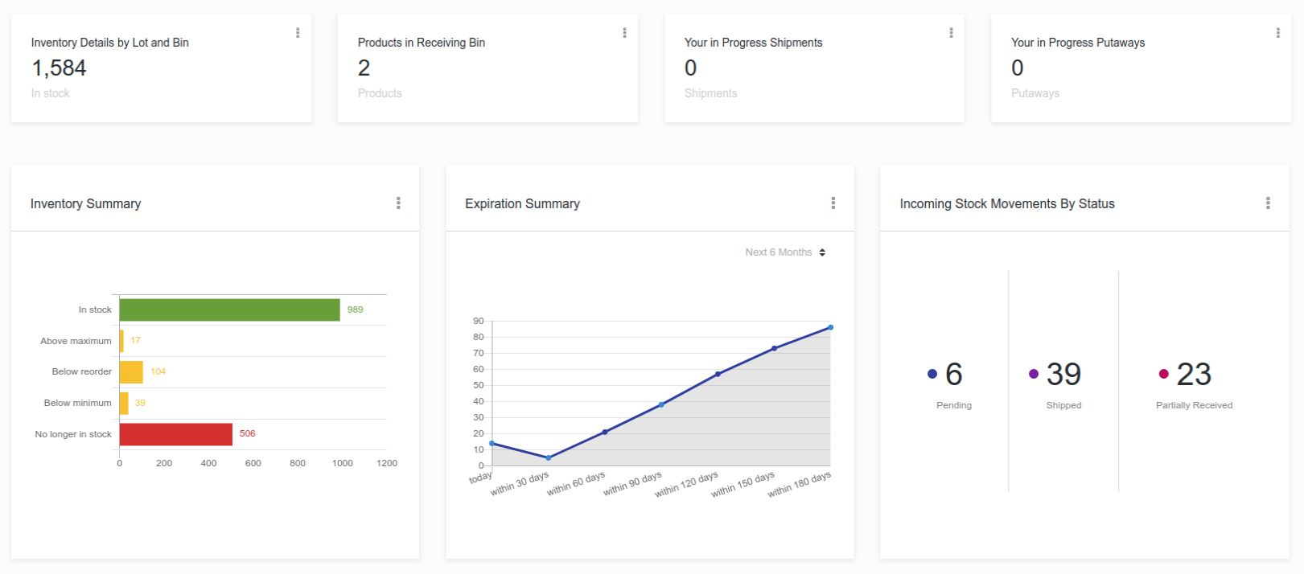Click the green In stock bar

(x=229, y=310)
